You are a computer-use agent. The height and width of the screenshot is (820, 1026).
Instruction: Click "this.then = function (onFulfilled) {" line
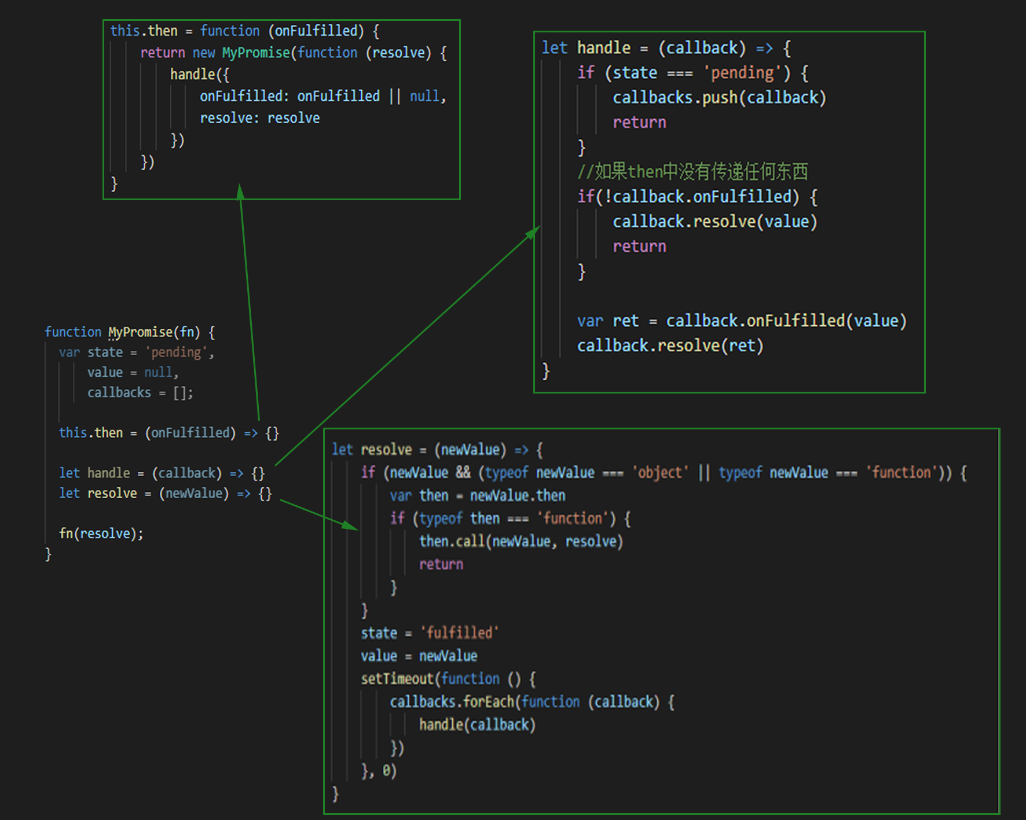pyautogui.click(x=245, y=31)
